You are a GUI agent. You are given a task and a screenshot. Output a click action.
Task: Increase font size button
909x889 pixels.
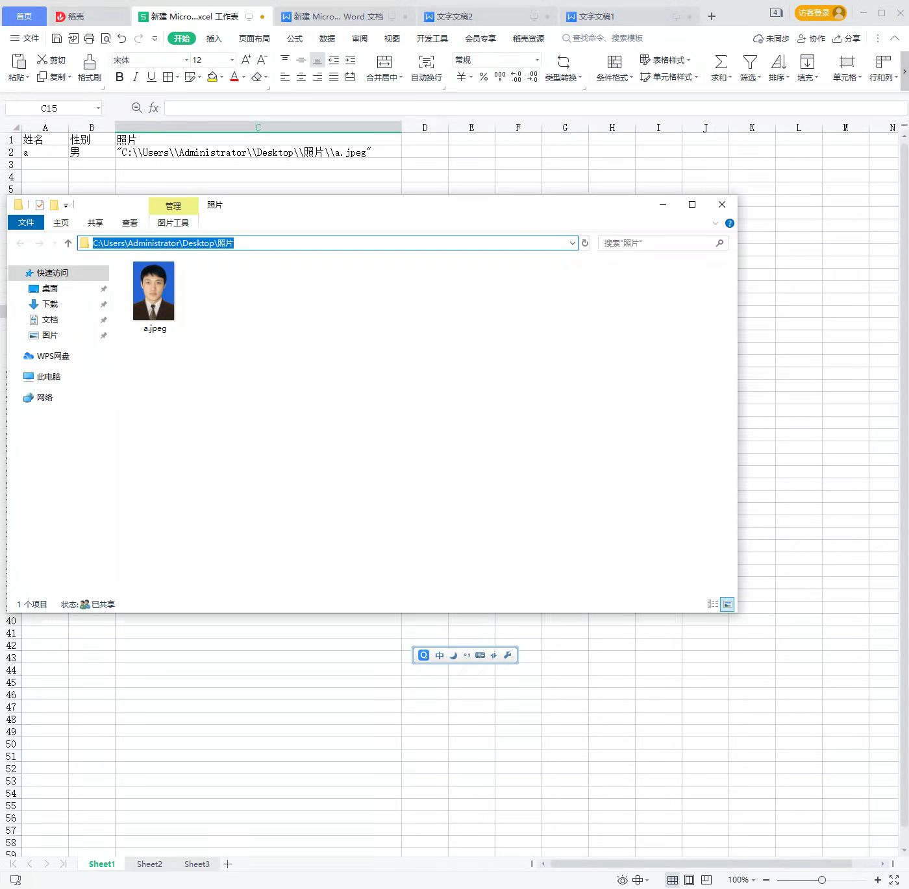click(246, 60)
